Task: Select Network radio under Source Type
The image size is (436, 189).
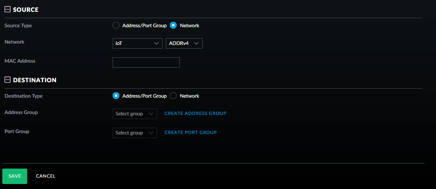Action: click(173, 25)
